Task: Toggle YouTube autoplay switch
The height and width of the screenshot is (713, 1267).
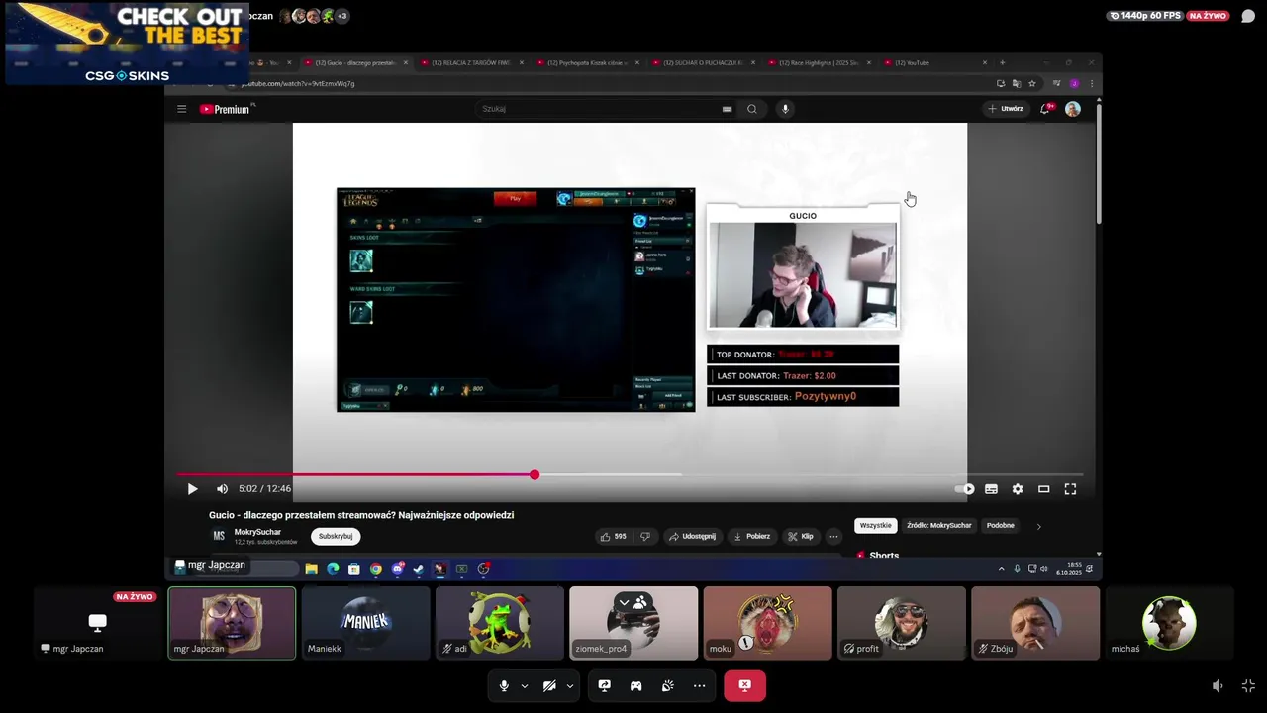Action: pos(965,489)
